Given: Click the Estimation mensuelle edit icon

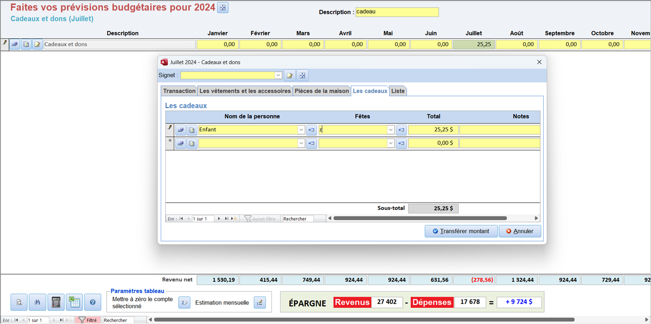Looking at the screenshot, I should tap(260, 302).
